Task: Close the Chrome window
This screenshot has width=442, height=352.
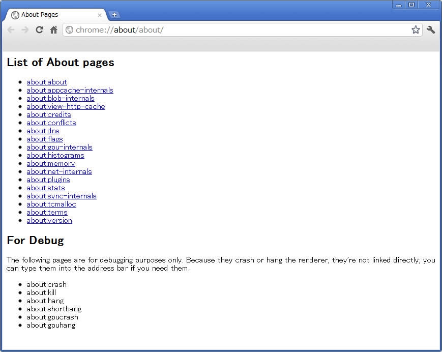Action: point(428,5)
